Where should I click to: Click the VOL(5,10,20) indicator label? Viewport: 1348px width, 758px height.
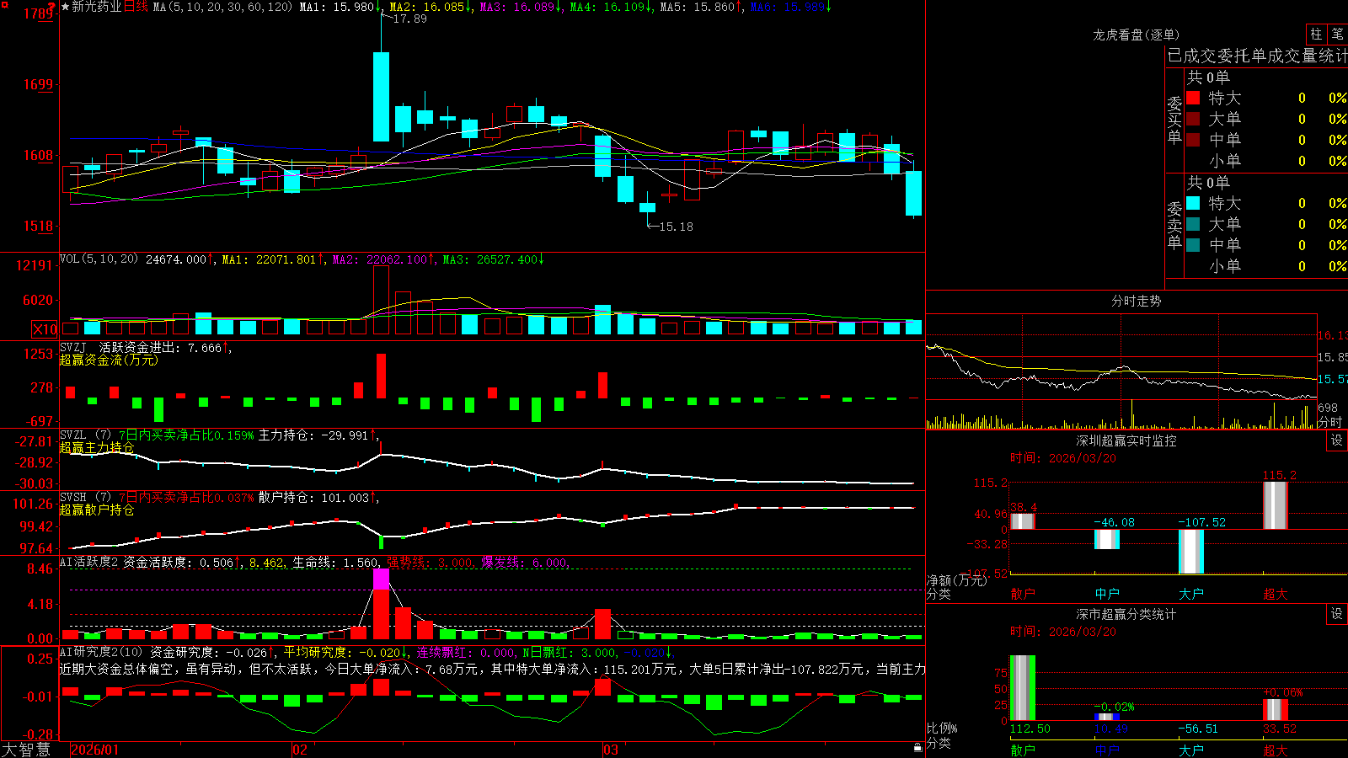[x=99, y=259]
